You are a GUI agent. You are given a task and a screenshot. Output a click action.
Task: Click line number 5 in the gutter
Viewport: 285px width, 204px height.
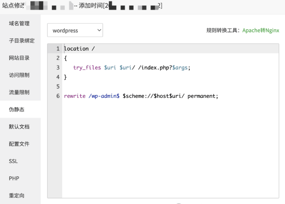click(58, 87)
